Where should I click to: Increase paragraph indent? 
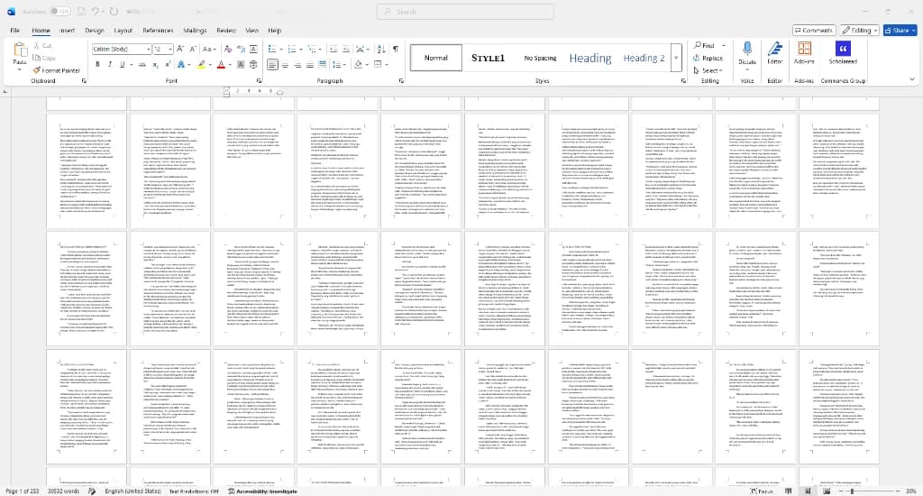click(x=346, y=50)
